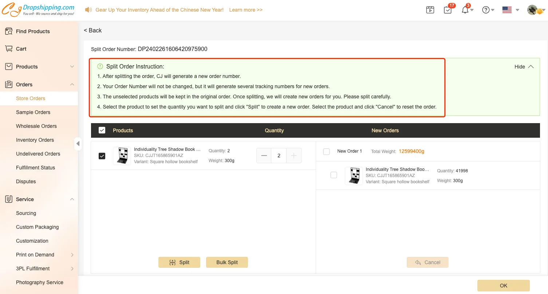
Task: Check the New Order 1 checkbox
Action: (327, 152)
